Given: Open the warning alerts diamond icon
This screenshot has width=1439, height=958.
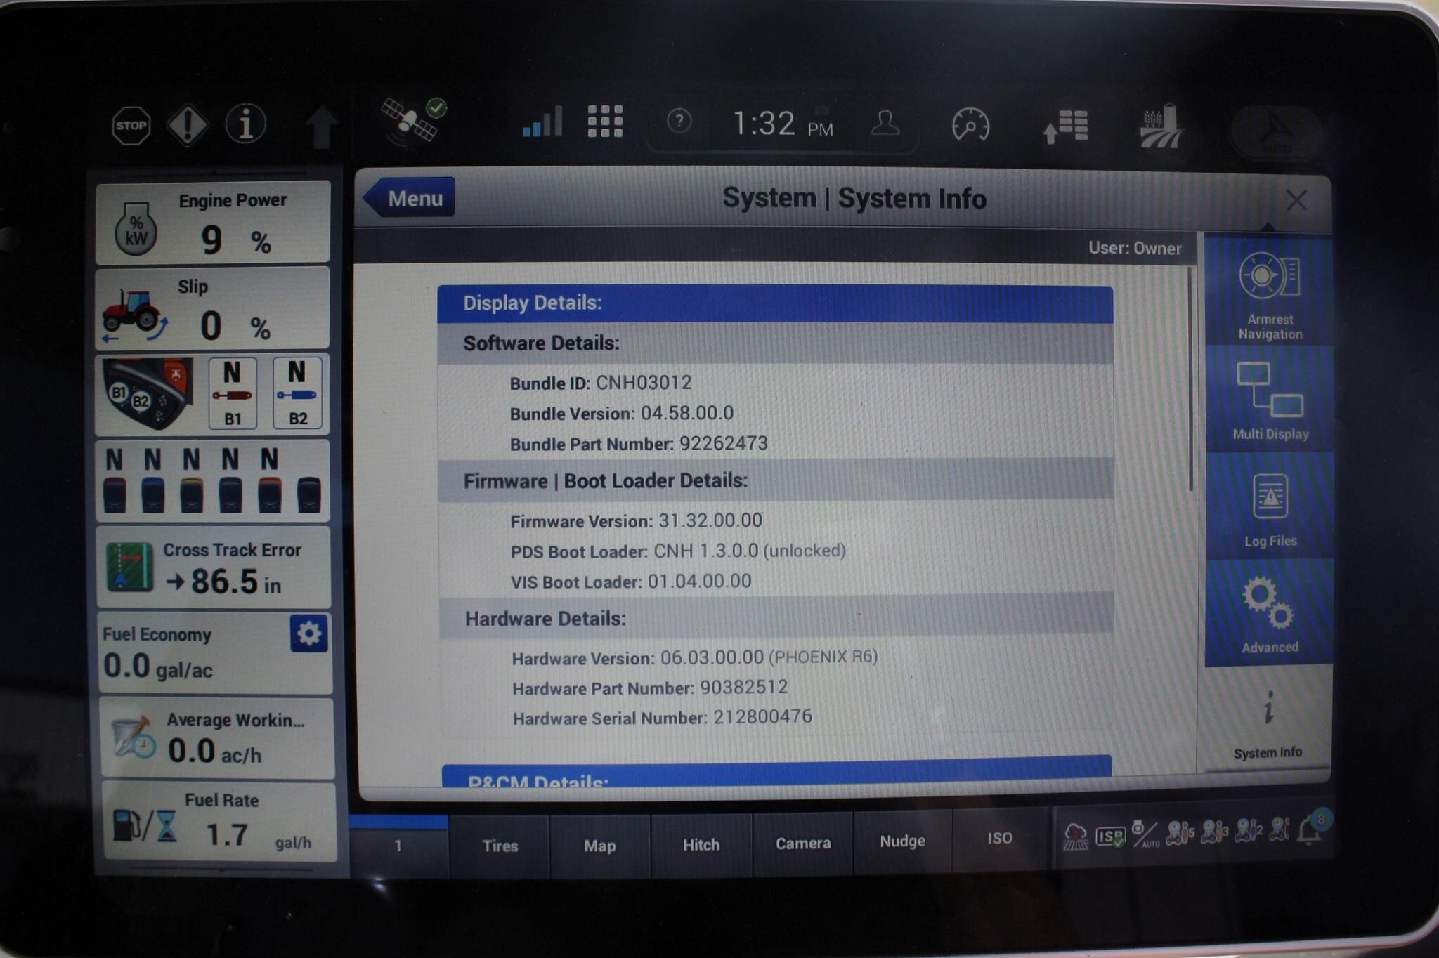Looking at the screenshot, I should click(x=188, y=125).
